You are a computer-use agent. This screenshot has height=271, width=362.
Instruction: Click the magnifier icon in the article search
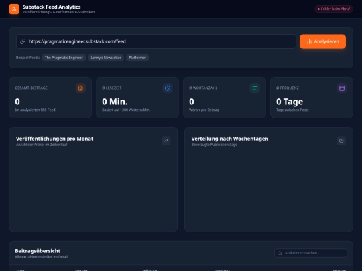tap(280, 253)
